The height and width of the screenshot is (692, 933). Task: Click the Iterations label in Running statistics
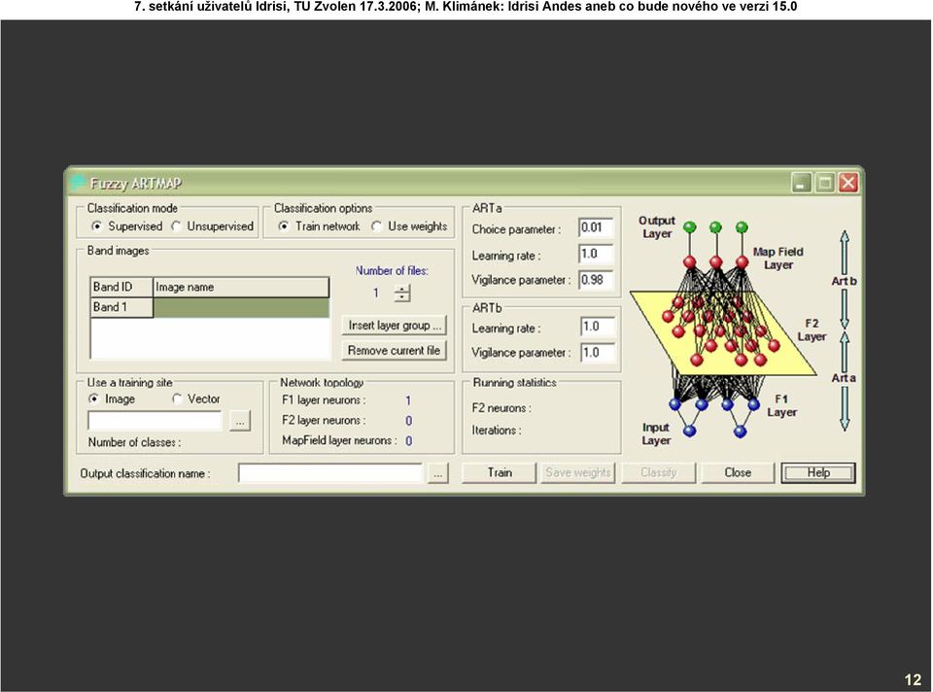click(497, 431)
